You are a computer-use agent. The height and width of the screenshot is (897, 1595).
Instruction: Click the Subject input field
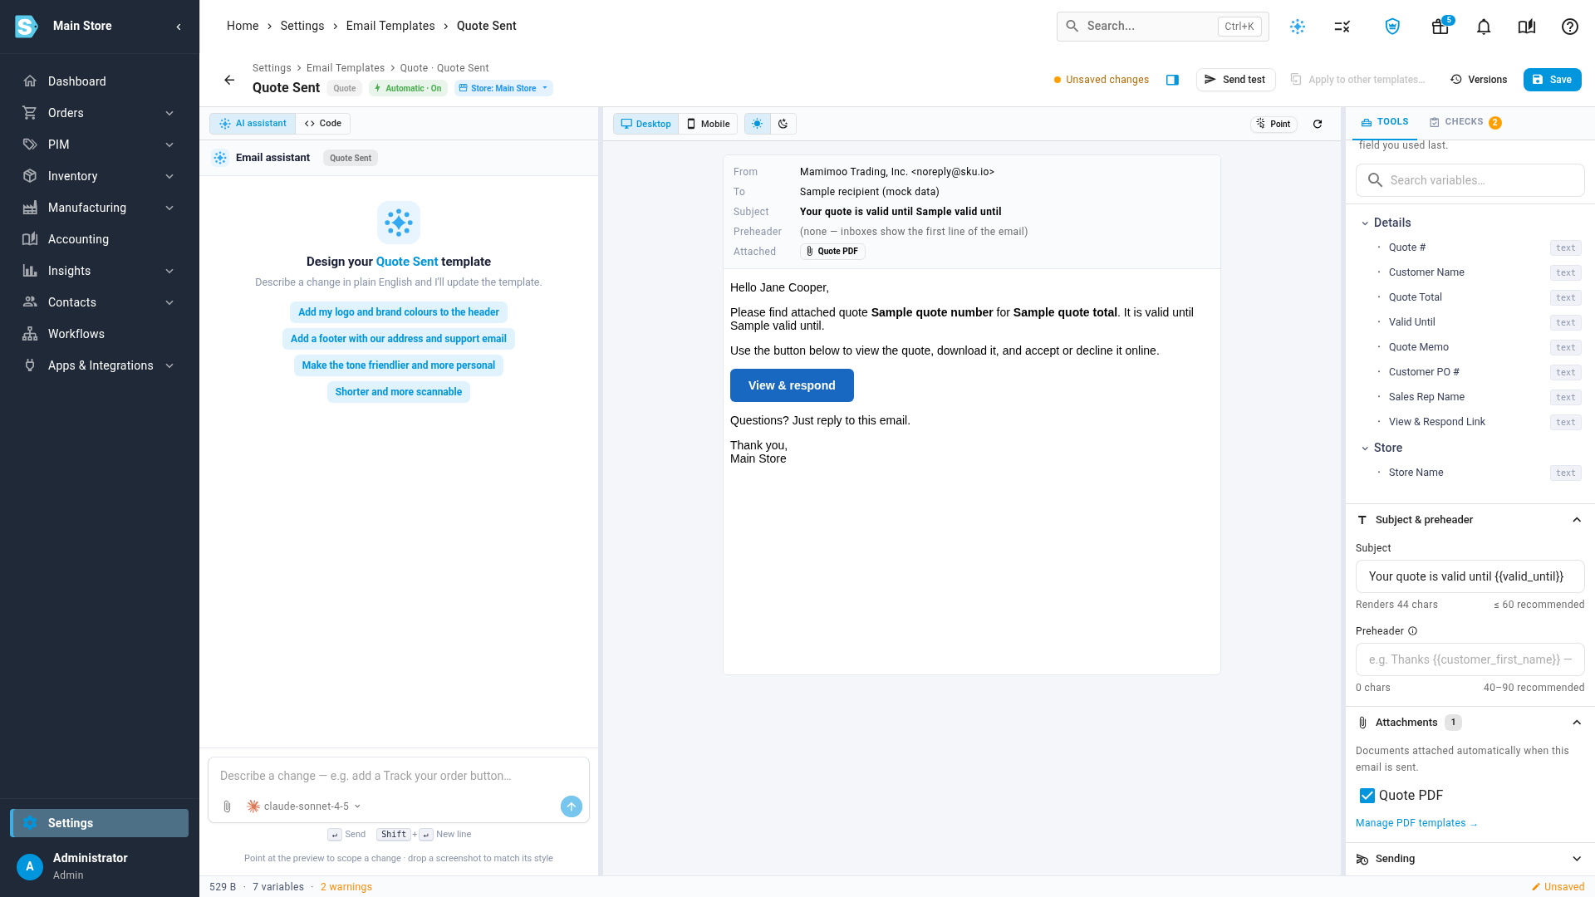[1470, 576]
